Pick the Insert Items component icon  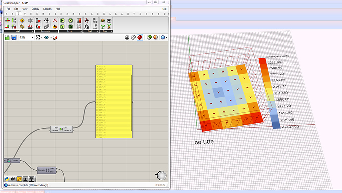coord(7,20)
